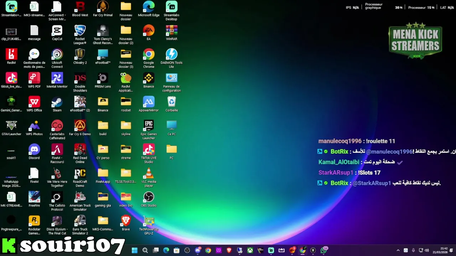Open Far Cry 6 Demo icon
The image size is (456, 256).
(x=80, y=128)
